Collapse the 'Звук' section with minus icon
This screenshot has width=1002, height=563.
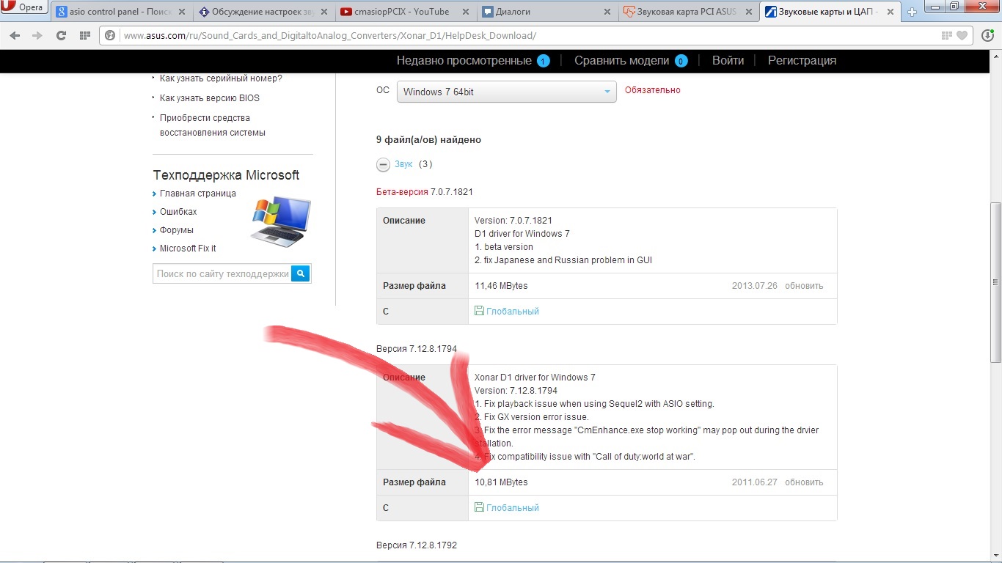pyautogui.click(x=383, y=164)
